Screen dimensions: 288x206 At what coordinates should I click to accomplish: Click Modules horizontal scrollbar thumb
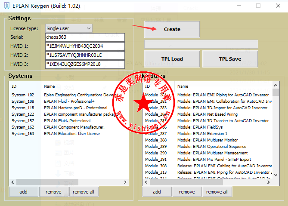(186, 182)
